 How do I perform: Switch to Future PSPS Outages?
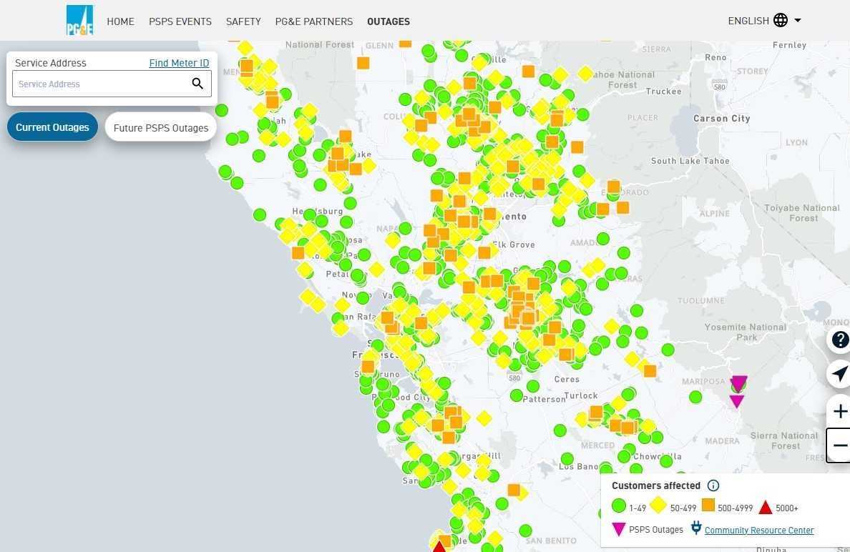click(161, 128)
